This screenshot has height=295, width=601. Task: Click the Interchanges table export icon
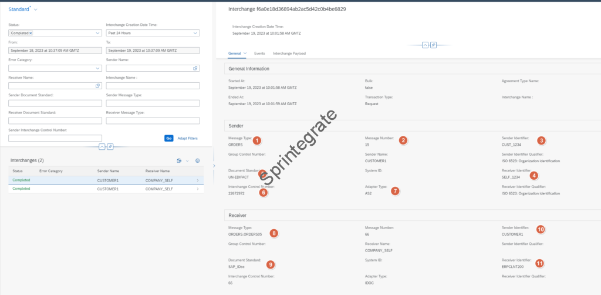pos(178,160)
